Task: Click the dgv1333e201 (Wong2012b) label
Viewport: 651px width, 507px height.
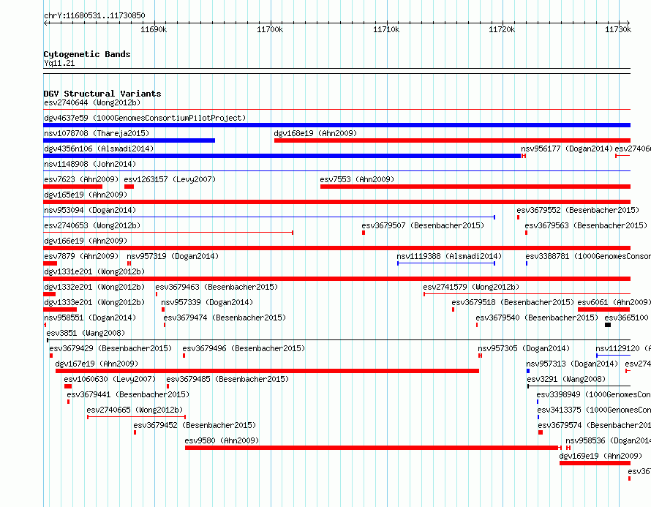Action: 94,302
